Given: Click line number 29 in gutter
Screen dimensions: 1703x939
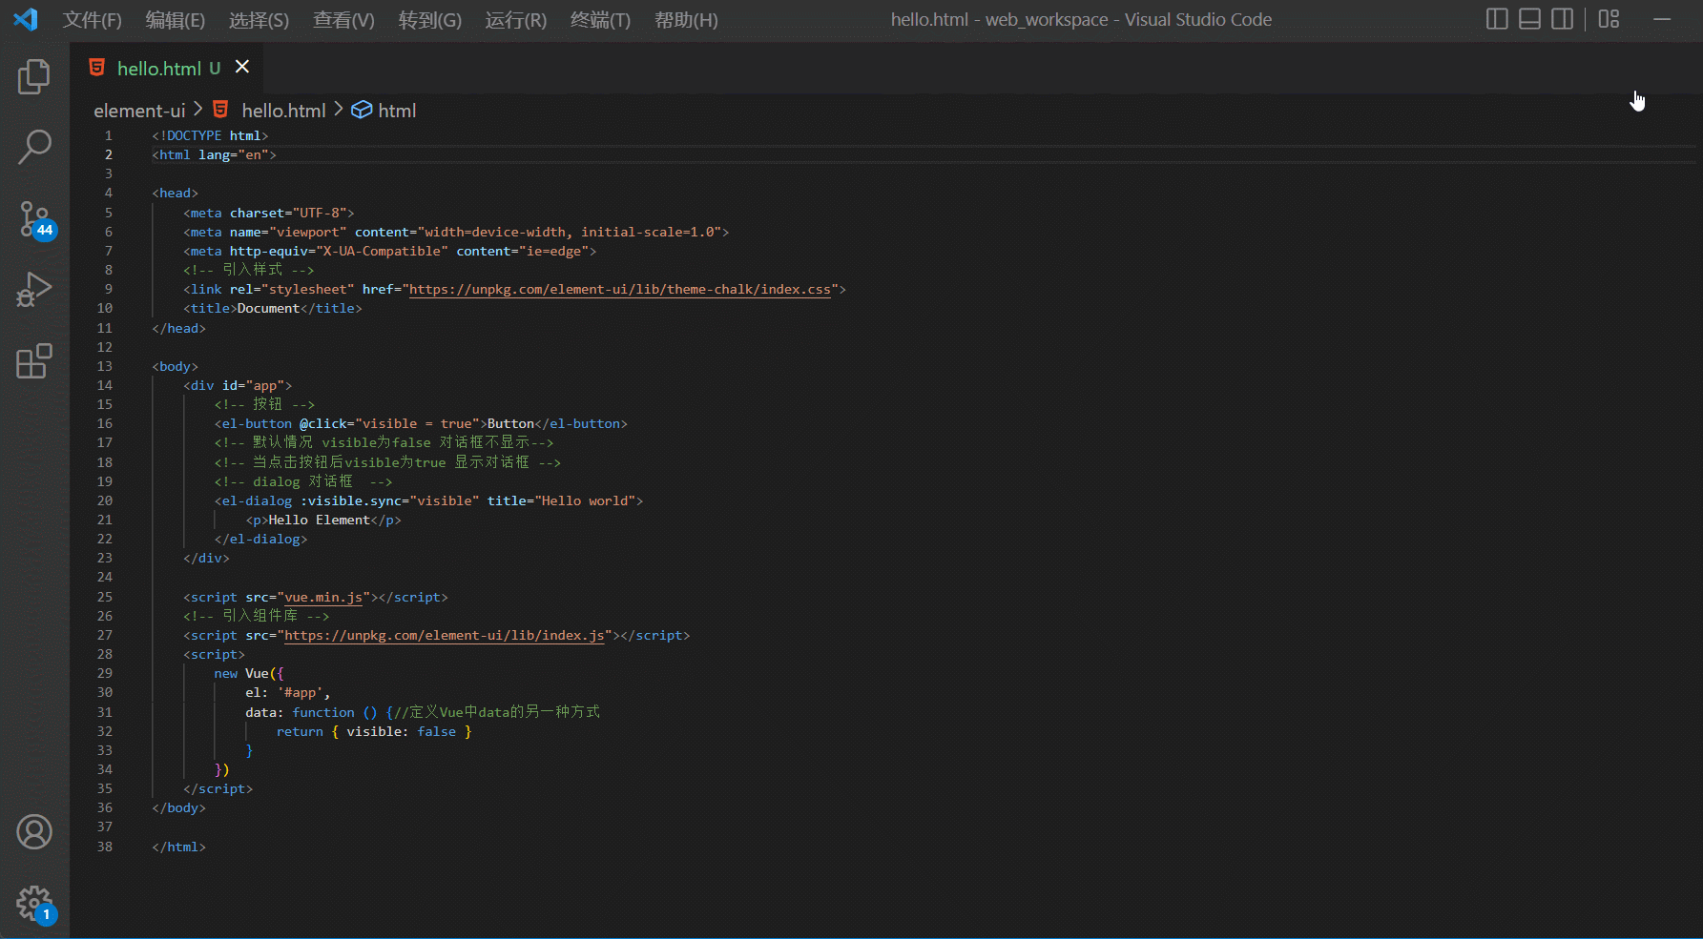Looking at the screenshot, I should click(105, 673).
